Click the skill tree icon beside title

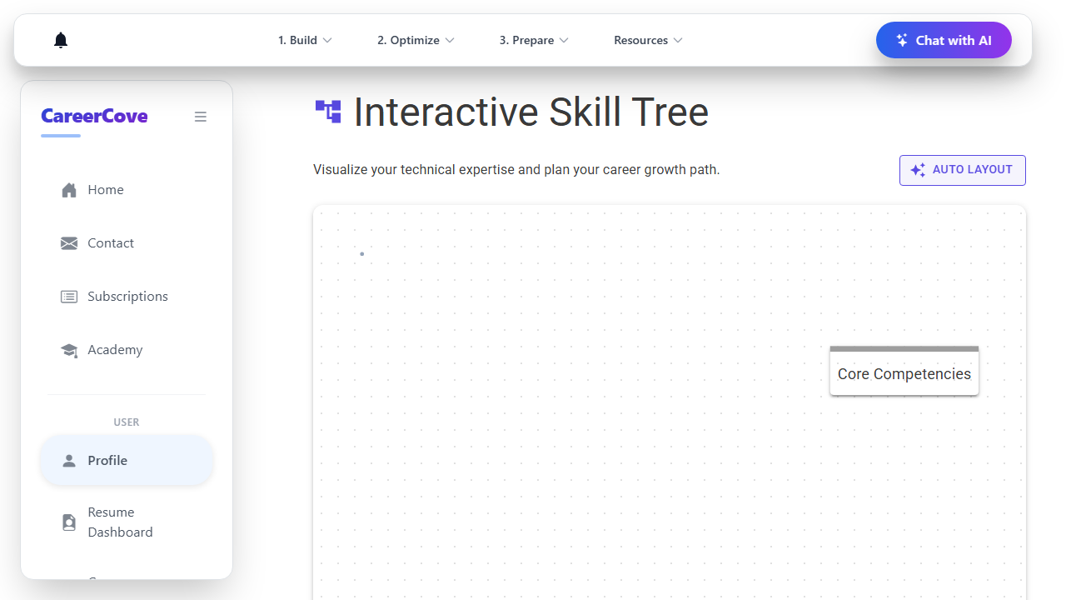coord(328,112)
